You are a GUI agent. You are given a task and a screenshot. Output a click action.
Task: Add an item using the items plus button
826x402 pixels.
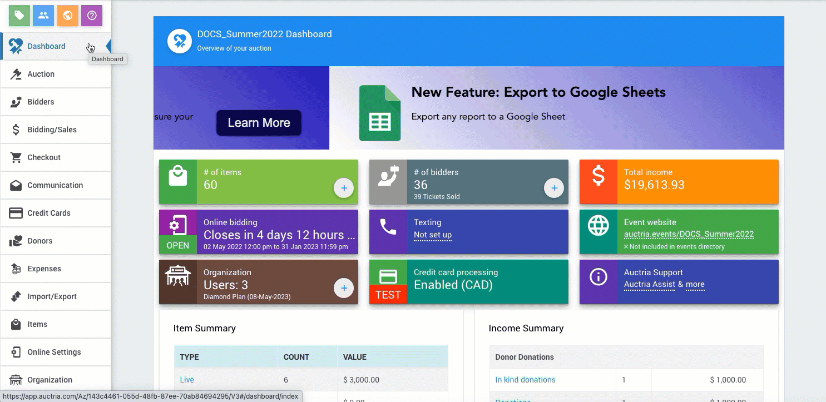click(x=344, y=188)
